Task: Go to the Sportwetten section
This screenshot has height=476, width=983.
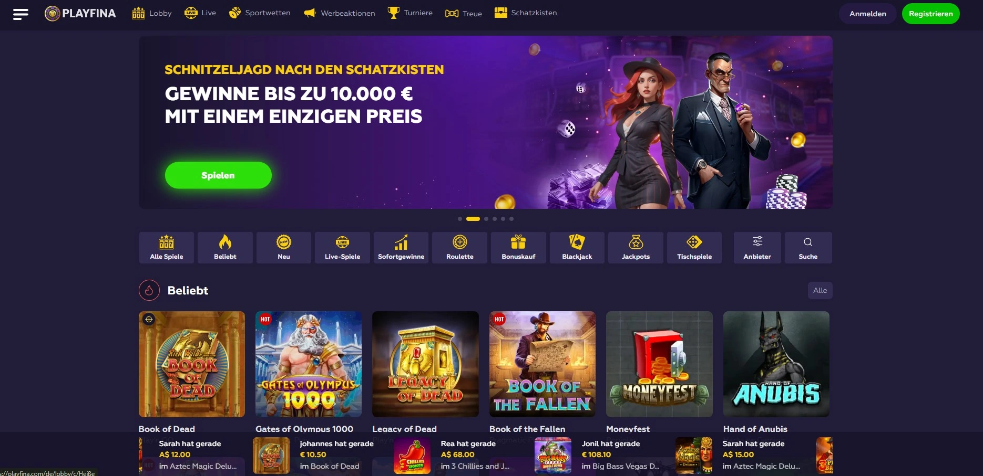Action: [260, 13]
